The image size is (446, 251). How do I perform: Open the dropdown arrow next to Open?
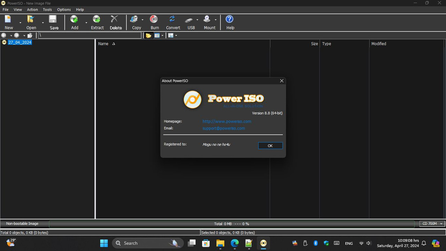(43, 22)
